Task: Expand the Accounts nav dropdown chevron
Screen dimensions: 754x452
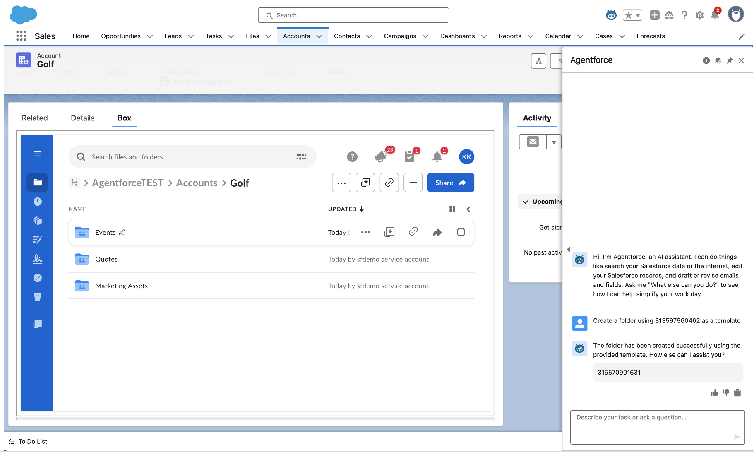Action: [319, 36]
